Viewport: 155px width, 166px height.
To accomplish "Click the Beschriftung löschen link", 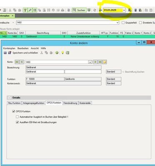I will tap(135, 72).
